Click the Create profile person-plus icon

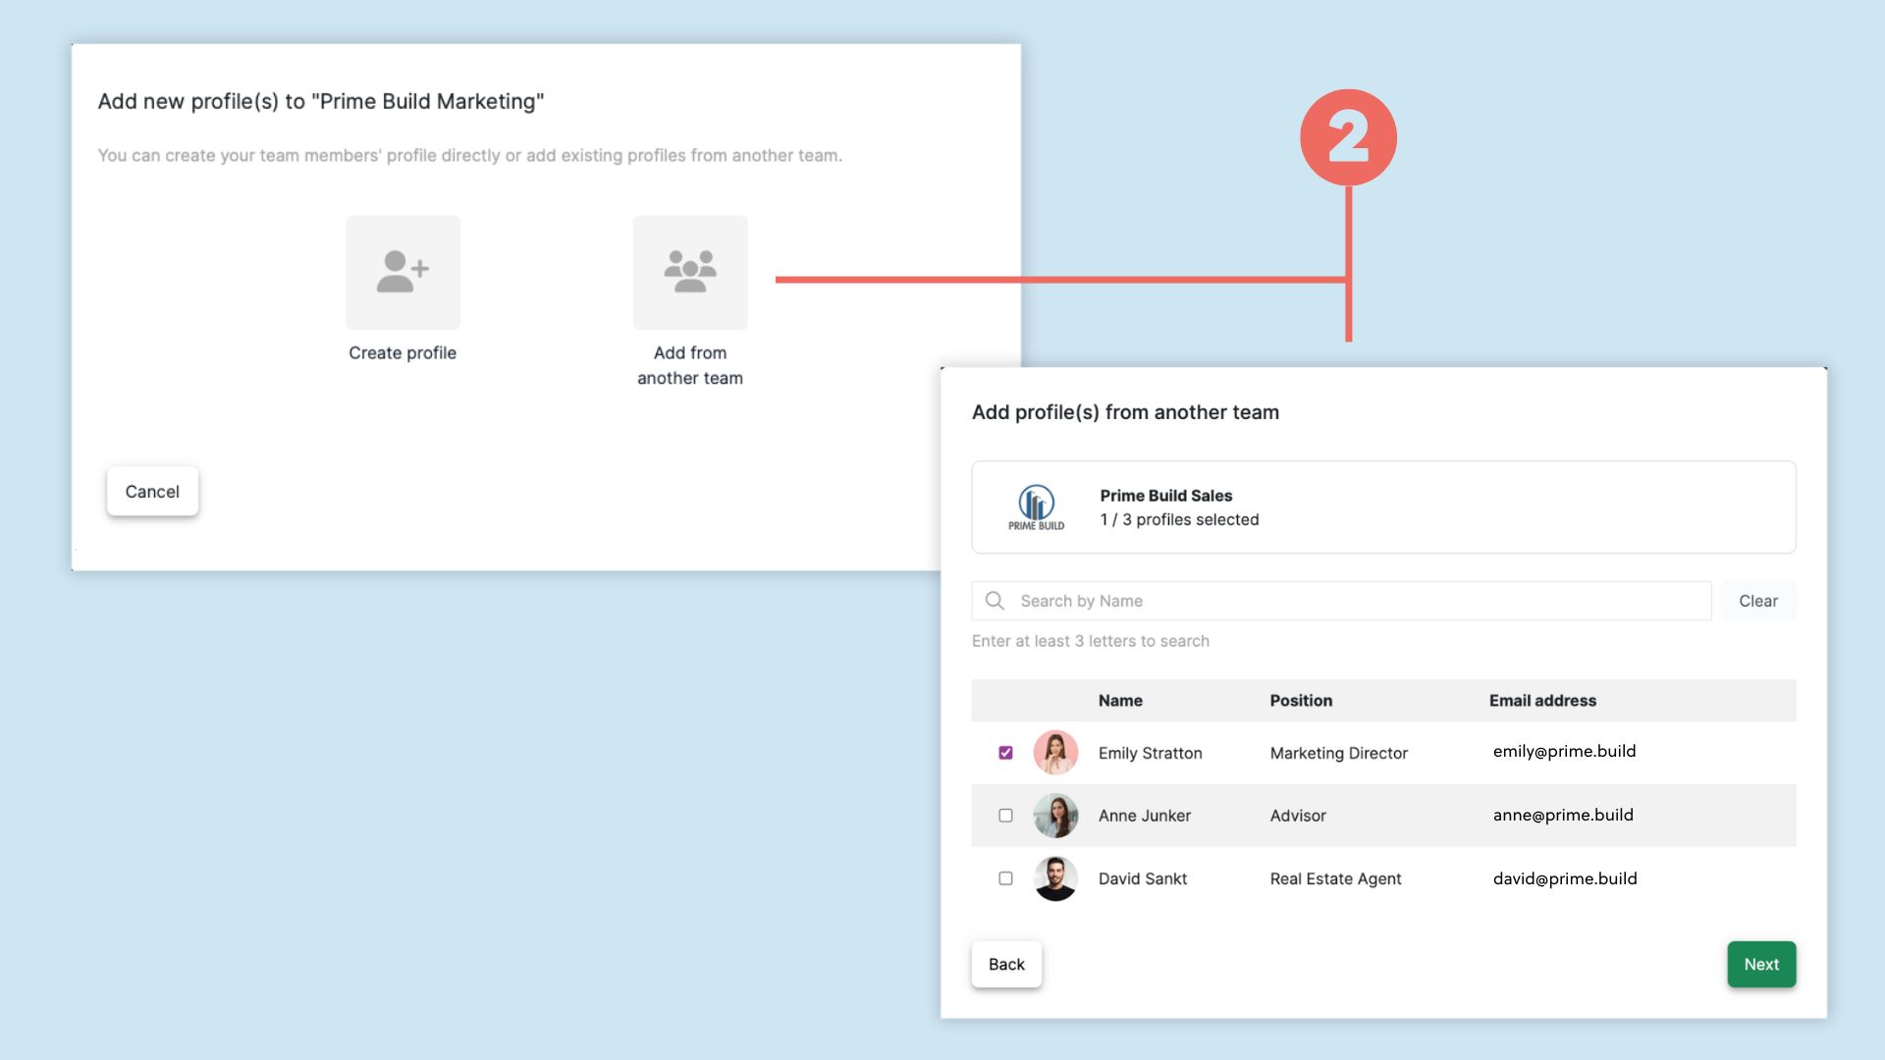point(403,272)
